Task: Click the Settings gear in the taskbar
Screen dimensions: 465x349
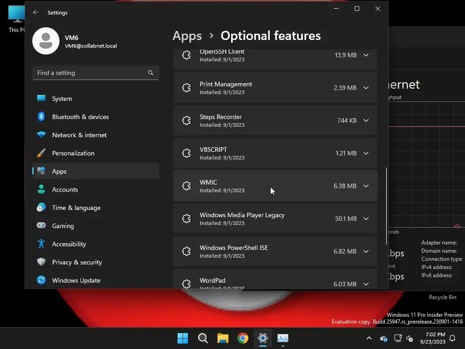Action: [263, 338]
